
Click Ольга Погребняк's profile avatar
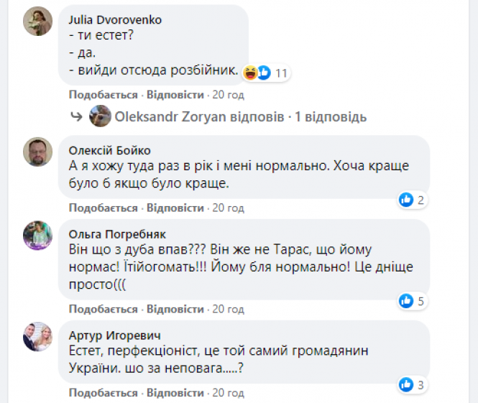pos(38,235)
